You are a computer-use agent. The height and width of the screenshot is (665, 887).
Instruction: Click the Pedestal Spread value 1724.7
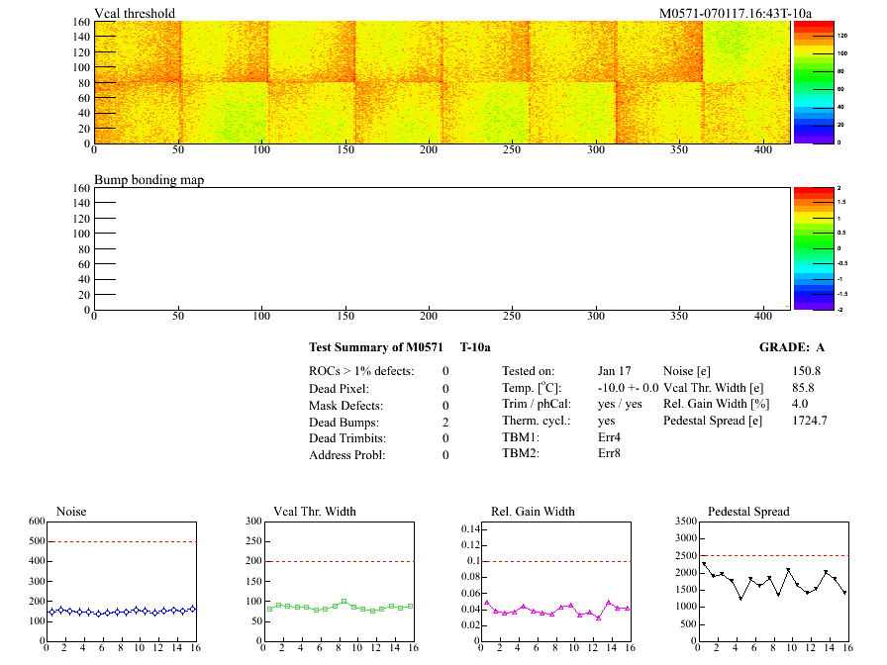point(810,421)
